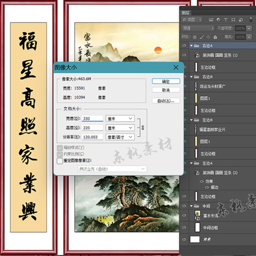Lock all with the padlock icon

pos(215,37)
